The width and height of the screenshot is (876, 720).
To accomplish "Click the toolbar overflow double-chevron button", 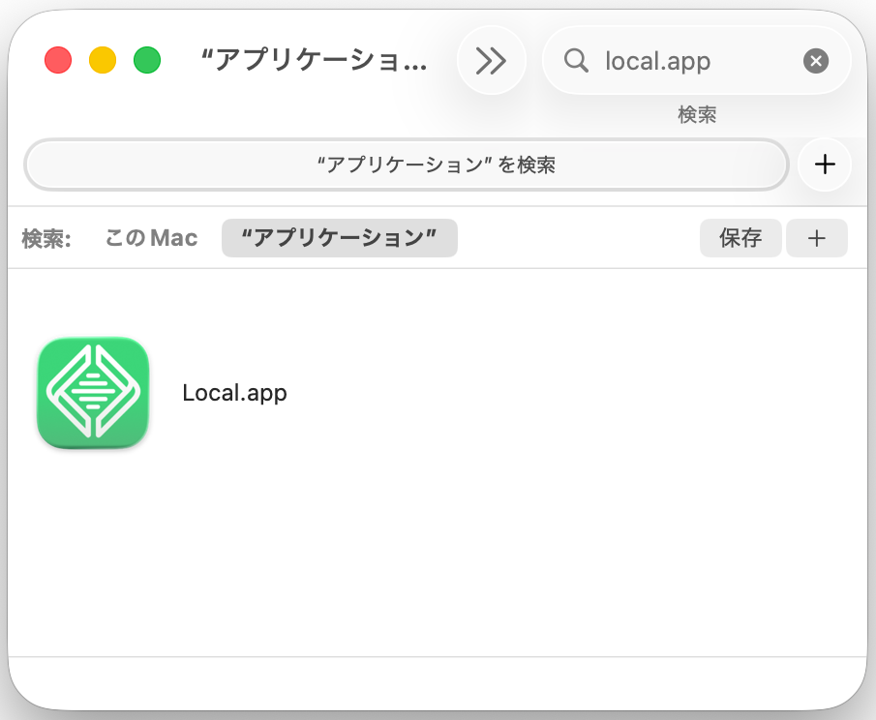I will (x=491, y=60).
